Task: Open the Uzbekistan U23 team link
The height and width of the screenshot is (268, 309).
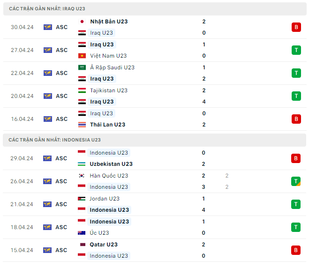Action: point(111,164)
